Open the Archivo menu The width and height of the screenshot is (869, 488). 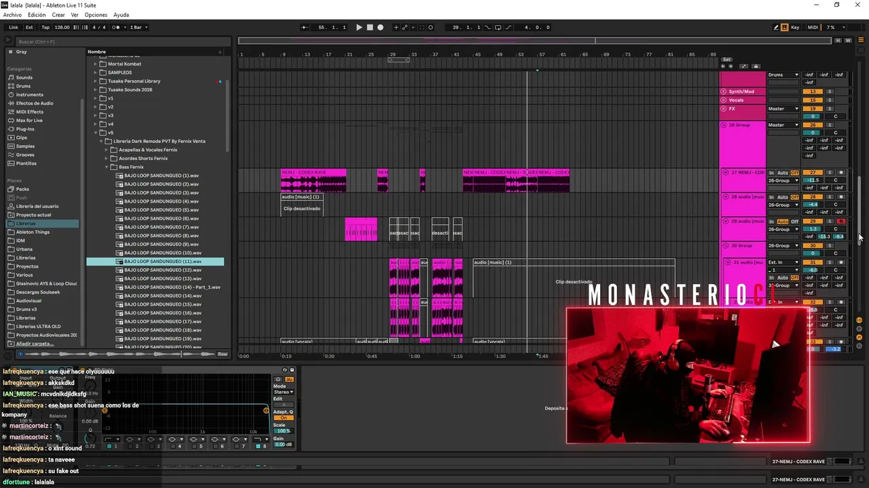(12, 15)
